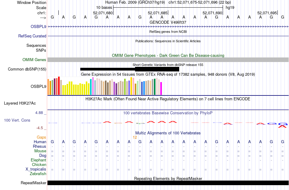This screenshot has width=289, height=190.
Task: Click the Window Position label
Action: click(x=32, y=2)
